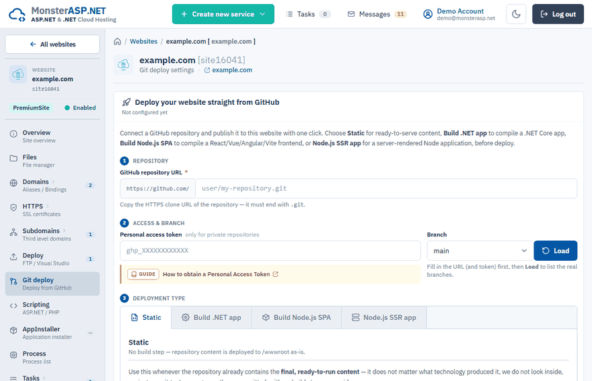
Task: Open AppInstaller application installer in sidebar
Action: point(52,333)
